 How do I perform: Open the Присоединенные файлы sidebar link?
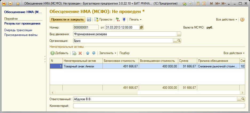[21, 35]
